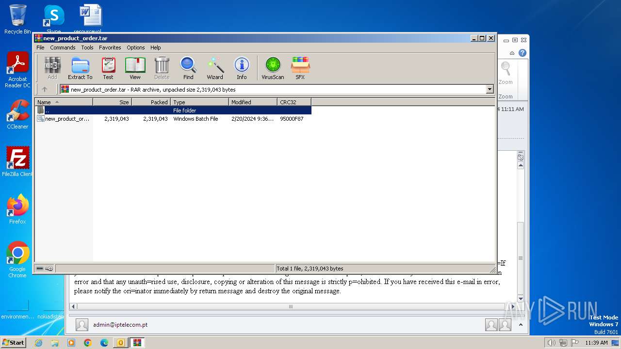Expand the Outlook people pane chevron
Viewport: 621px width, 349px height.
(x=521, y=325)
